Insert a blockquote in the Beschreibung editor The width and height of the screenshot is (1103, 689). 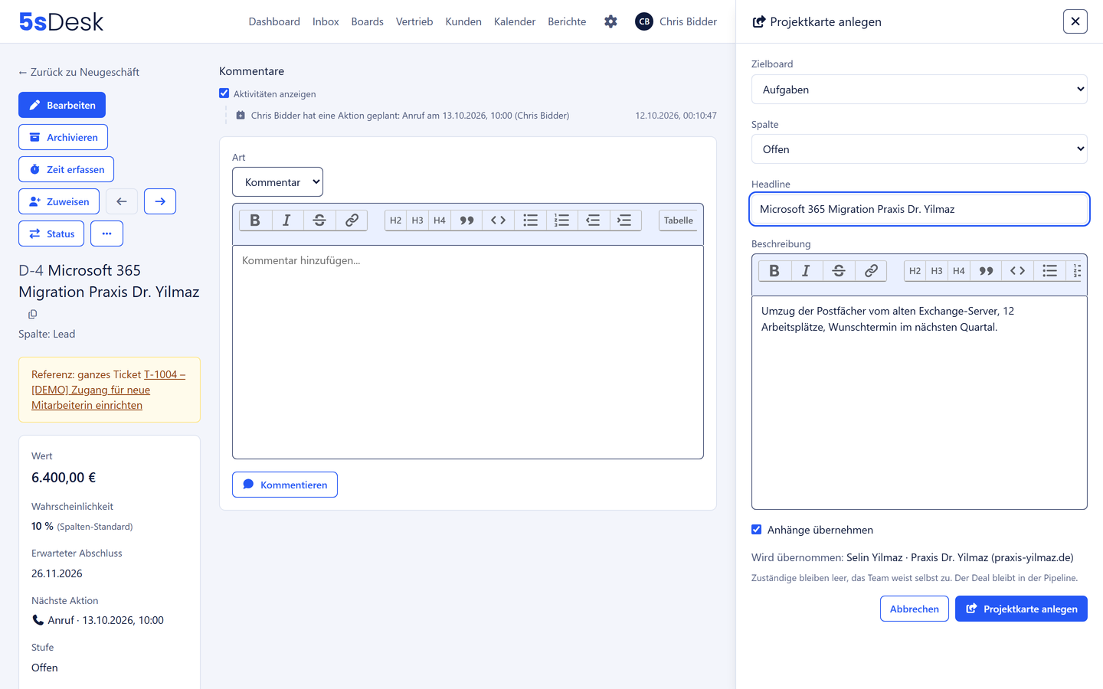[x=986, y=271]
